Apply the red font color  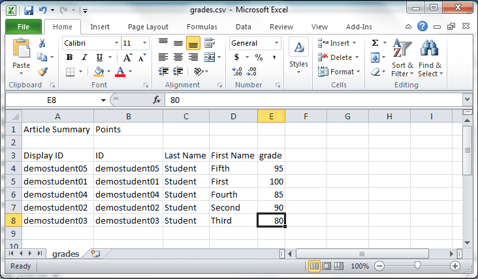tap(120, 72)
